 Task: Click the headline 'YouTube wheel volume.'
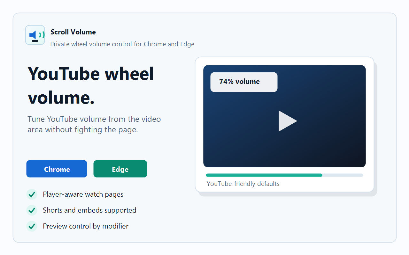(x=91, y=85)
